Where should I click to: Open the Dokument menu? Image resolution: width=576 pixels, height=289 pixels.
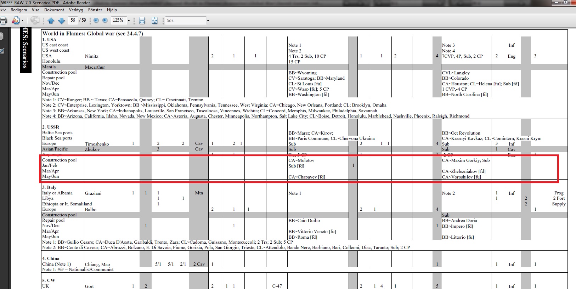54,10
